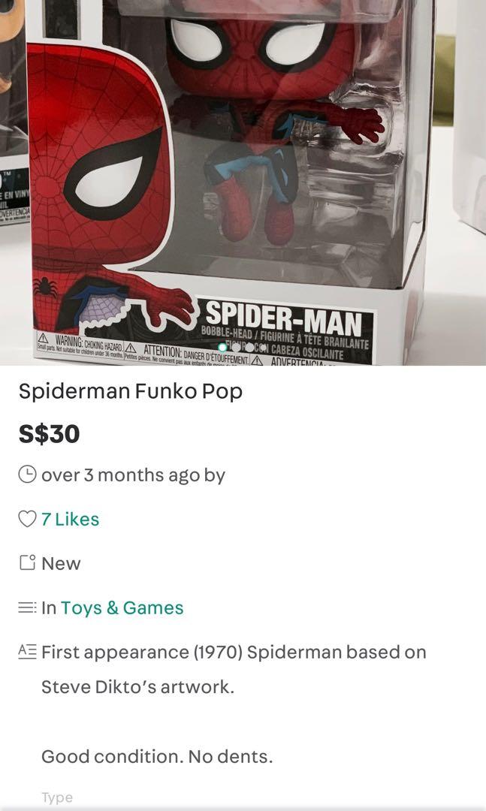Click the description text icon
Viewport: 486px width, 811px height.
(x=28, y=651)
